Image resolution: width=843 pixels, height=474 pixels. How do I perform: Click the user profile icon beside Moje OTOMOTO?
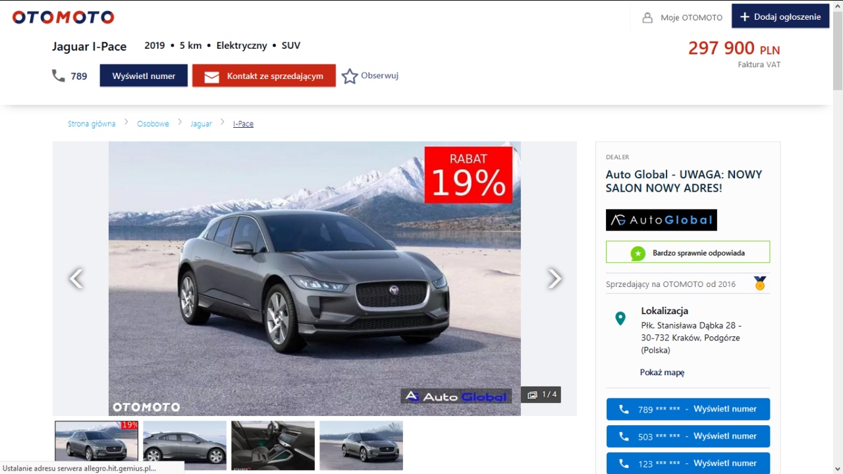[647, 18]
